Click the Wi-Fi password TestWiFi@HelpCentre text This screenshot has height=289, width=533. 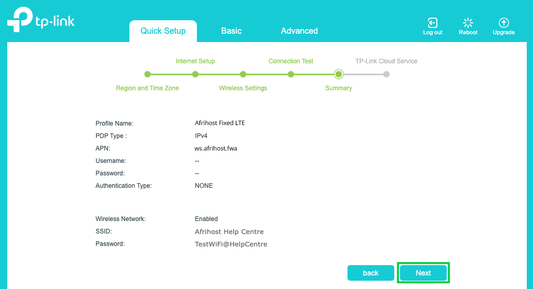click(231, 244)
